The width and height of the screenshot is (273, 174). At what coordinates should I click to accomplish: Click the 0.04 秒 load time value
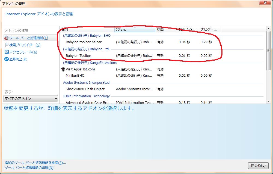[x=184, y=42]
